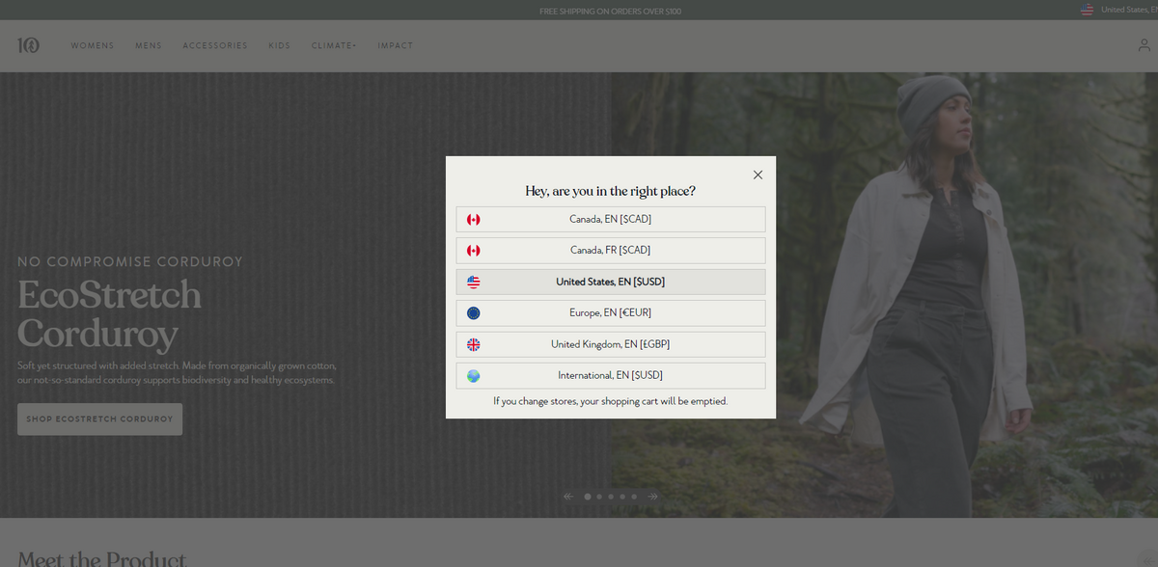Viewport: 1158px width, 567px height.
Task: Open the KIDS menu
Action: (x=279, y=45)
